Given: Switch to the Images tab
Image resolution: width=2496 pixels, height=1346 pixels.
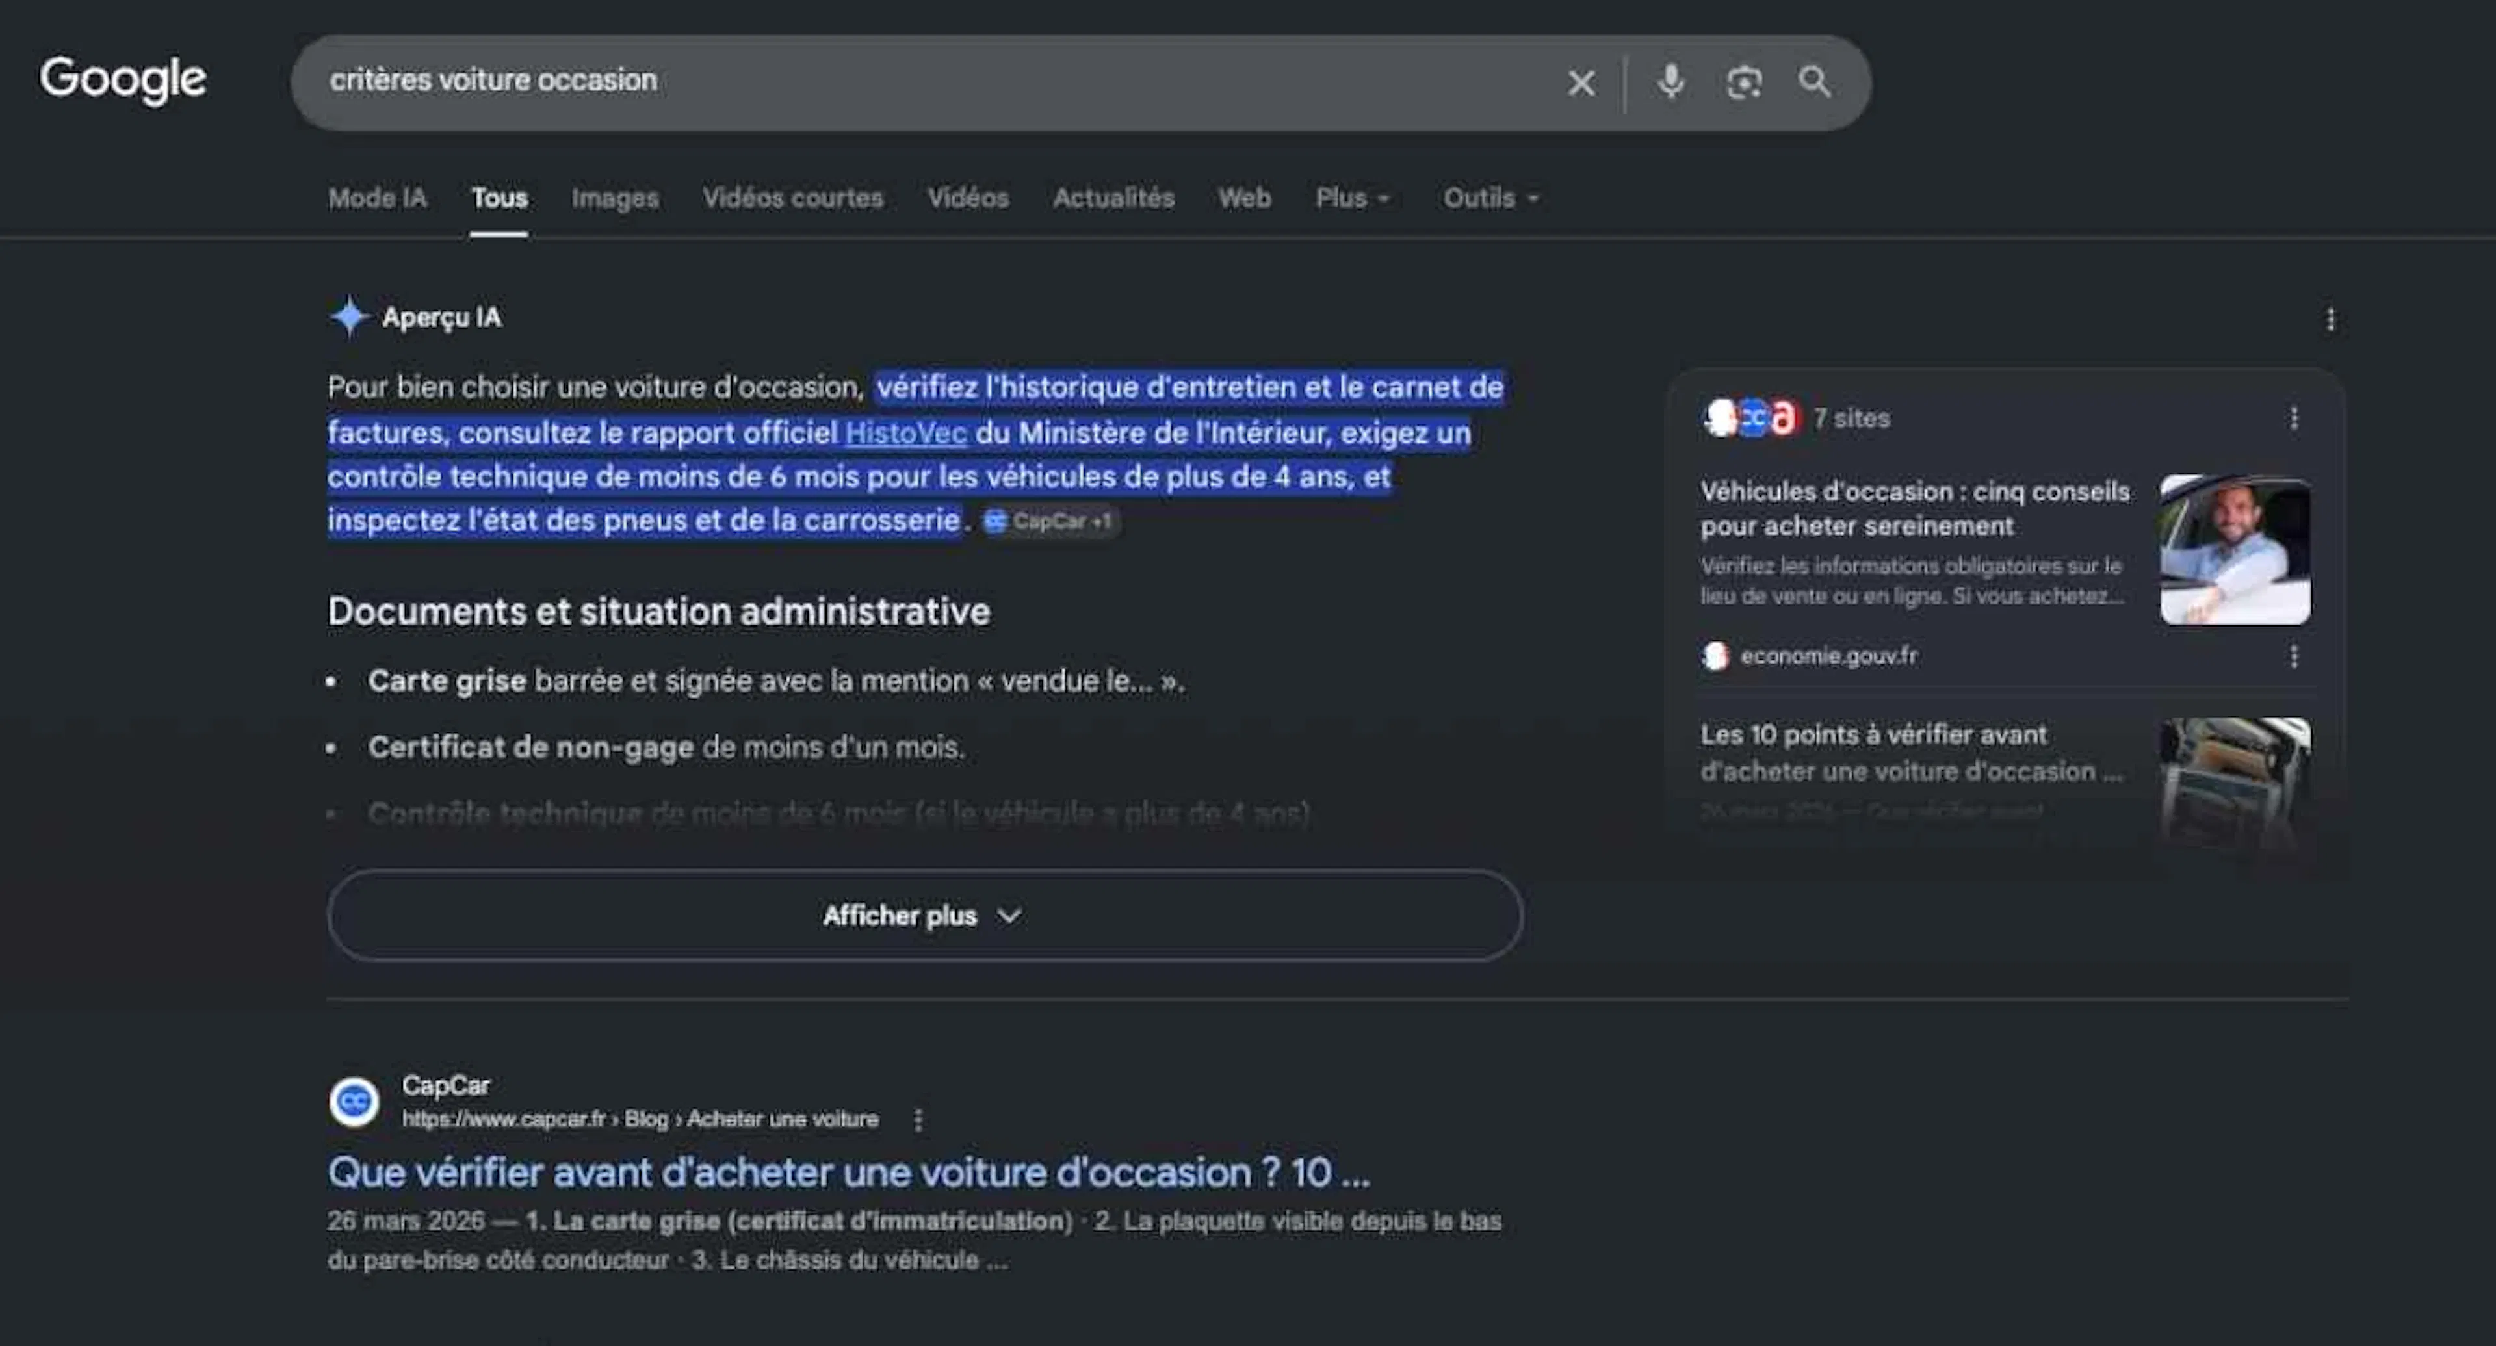Looking at the screenshot, I should [x=614, y=198].
